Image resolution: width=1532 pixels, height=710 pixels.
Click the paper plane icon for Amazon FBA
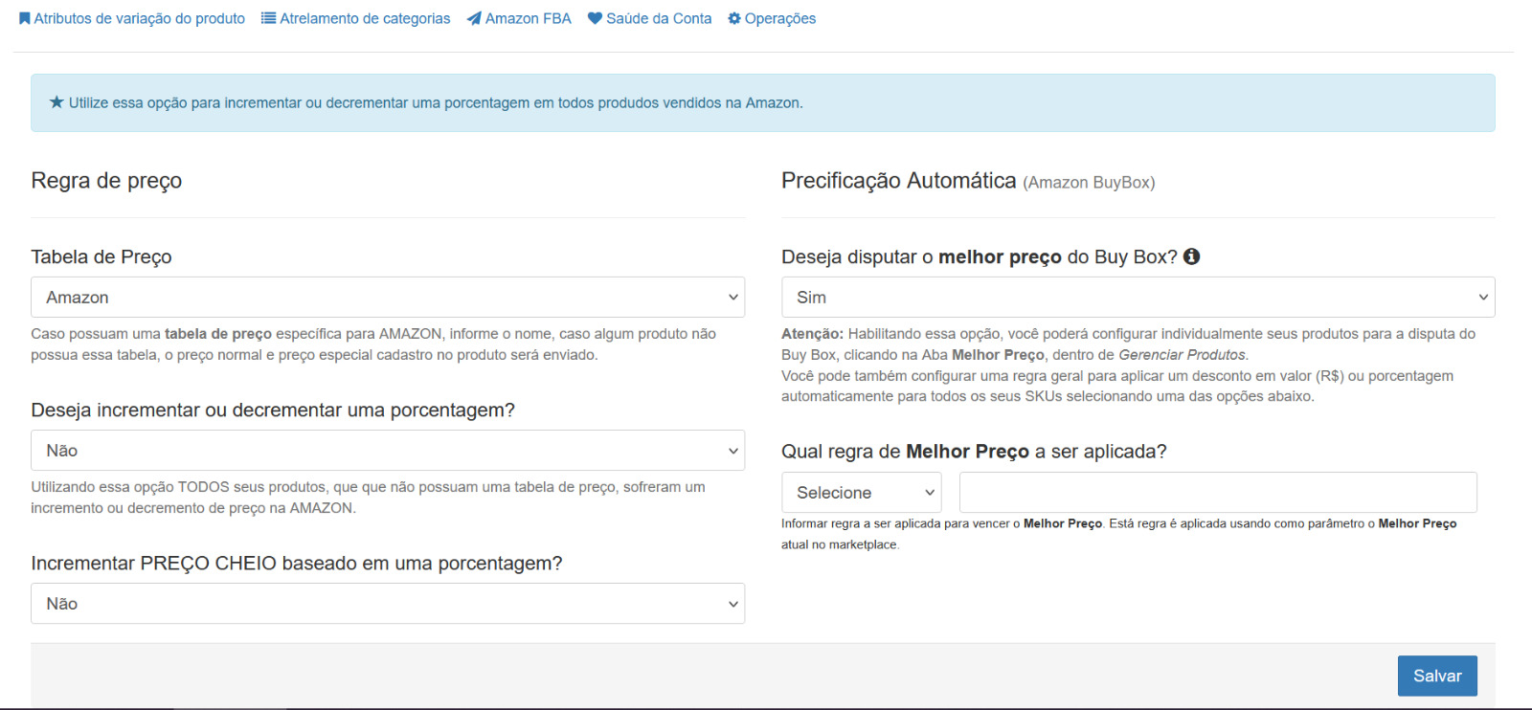click(x=474, y=18)
